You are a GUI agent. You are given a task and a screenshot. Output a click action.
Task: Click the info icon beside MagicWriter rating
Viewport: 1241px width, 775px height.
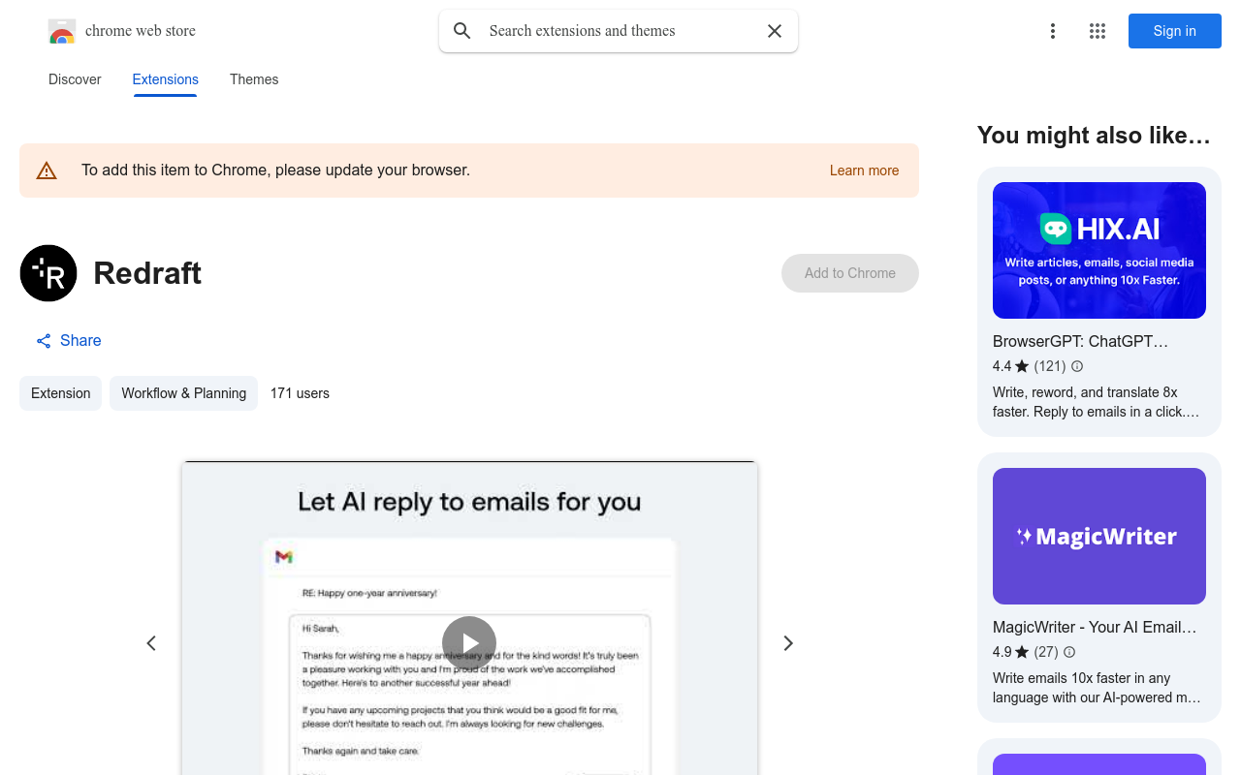point(1069,652)
